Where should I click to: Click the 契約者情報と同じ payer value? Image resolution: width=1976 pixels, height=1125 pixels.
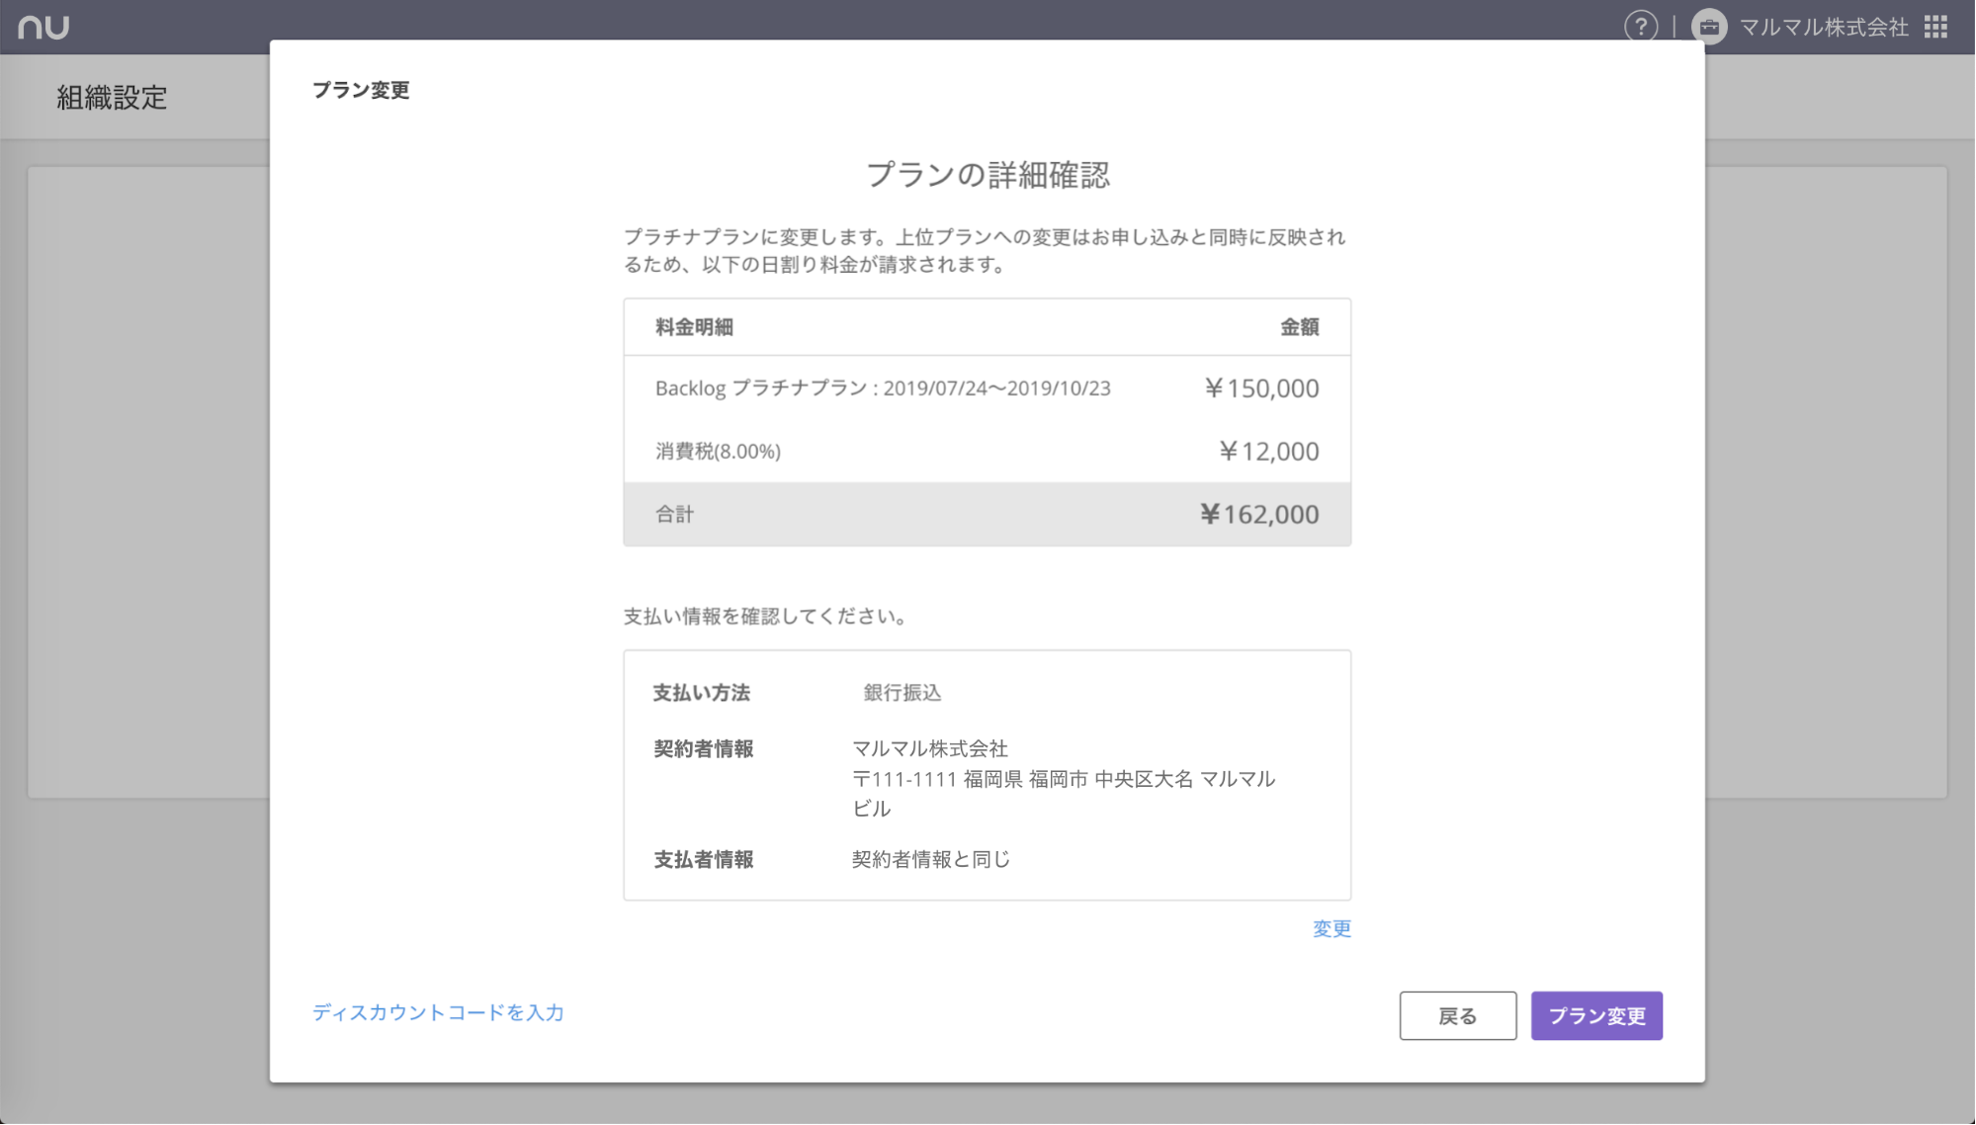point(931,859)
